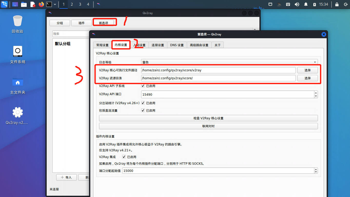Image resolution: width=350 pixels, height=197 pixels.
Task: Open the 文件系统 desktop icon
Action: [x=17, y=55]
